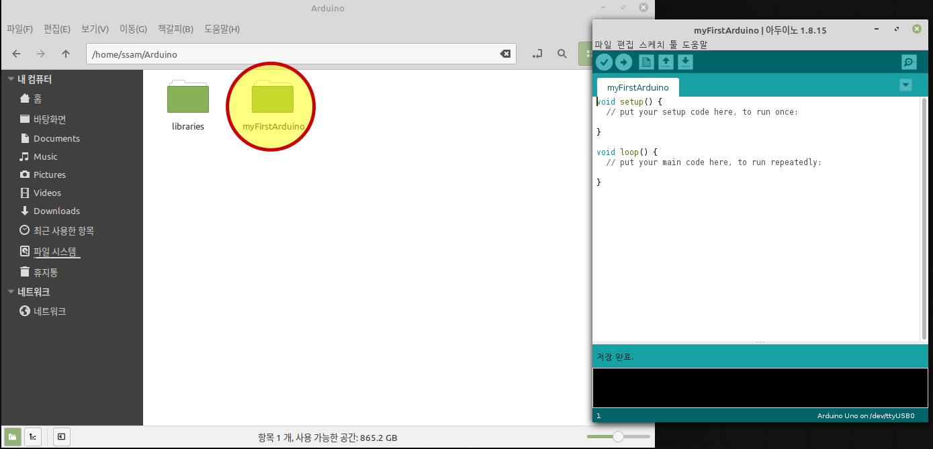This screenshot has width=933, height=449.
Task: Open 파일(F) menu in file manager
Action: 19,29
